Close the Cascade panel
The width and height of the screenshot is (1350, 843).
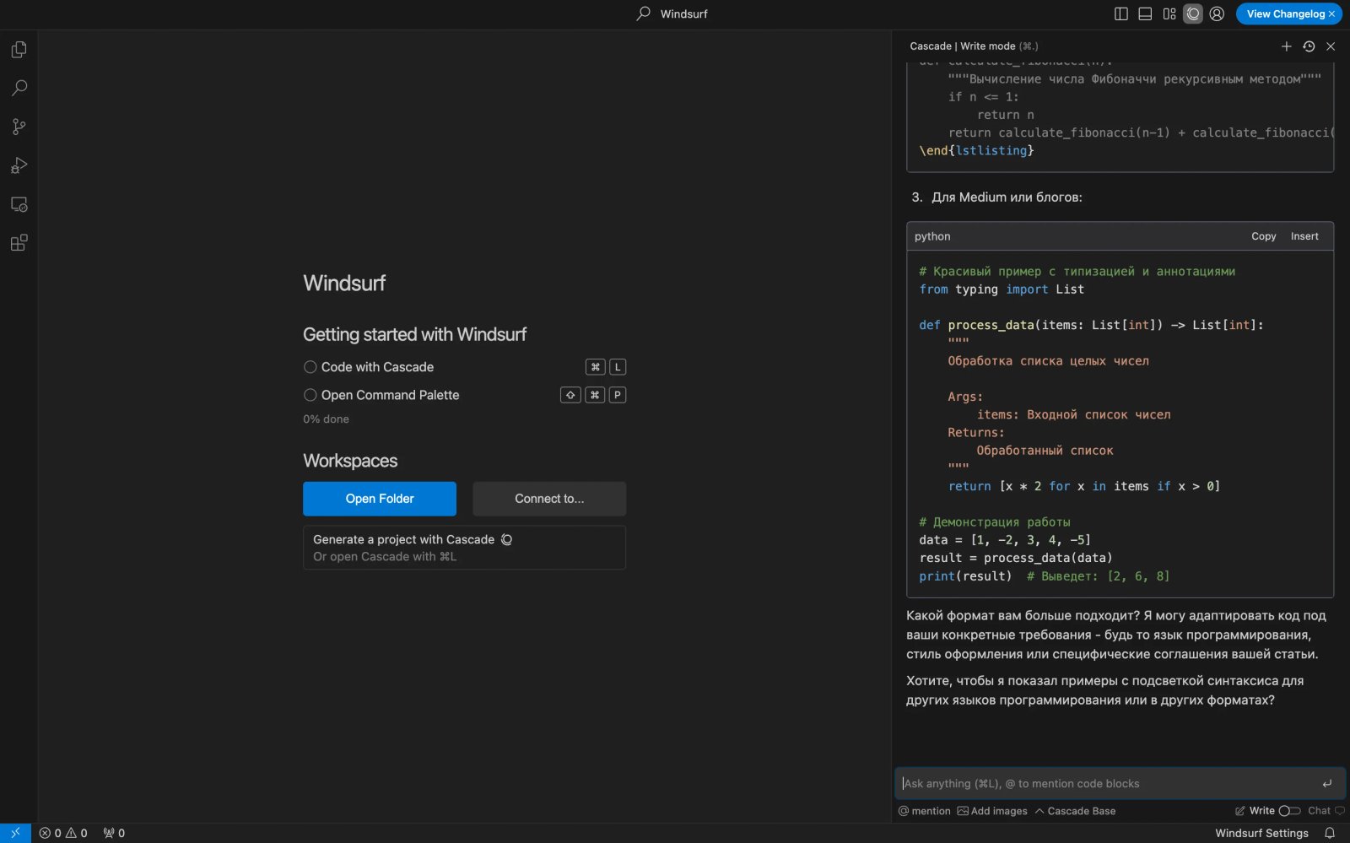tap(1331, 46)
